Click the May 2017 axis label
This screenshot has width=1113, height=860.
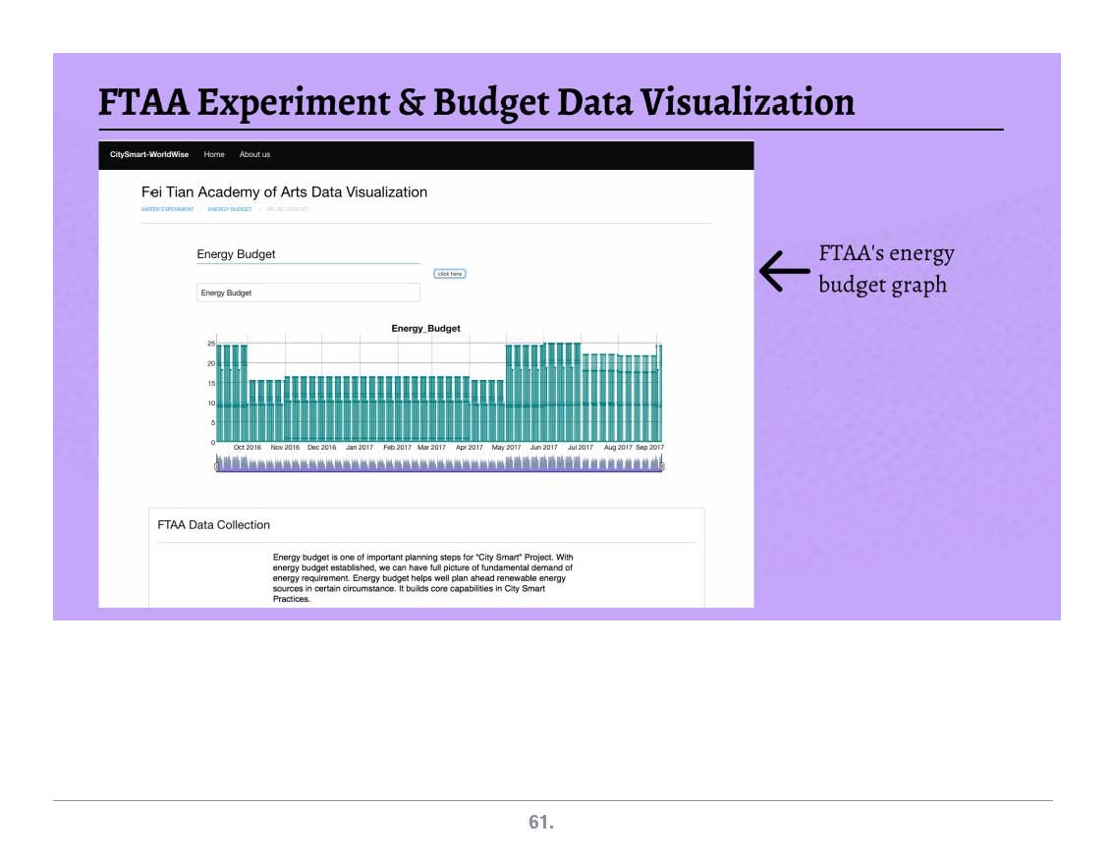point(506,448)
